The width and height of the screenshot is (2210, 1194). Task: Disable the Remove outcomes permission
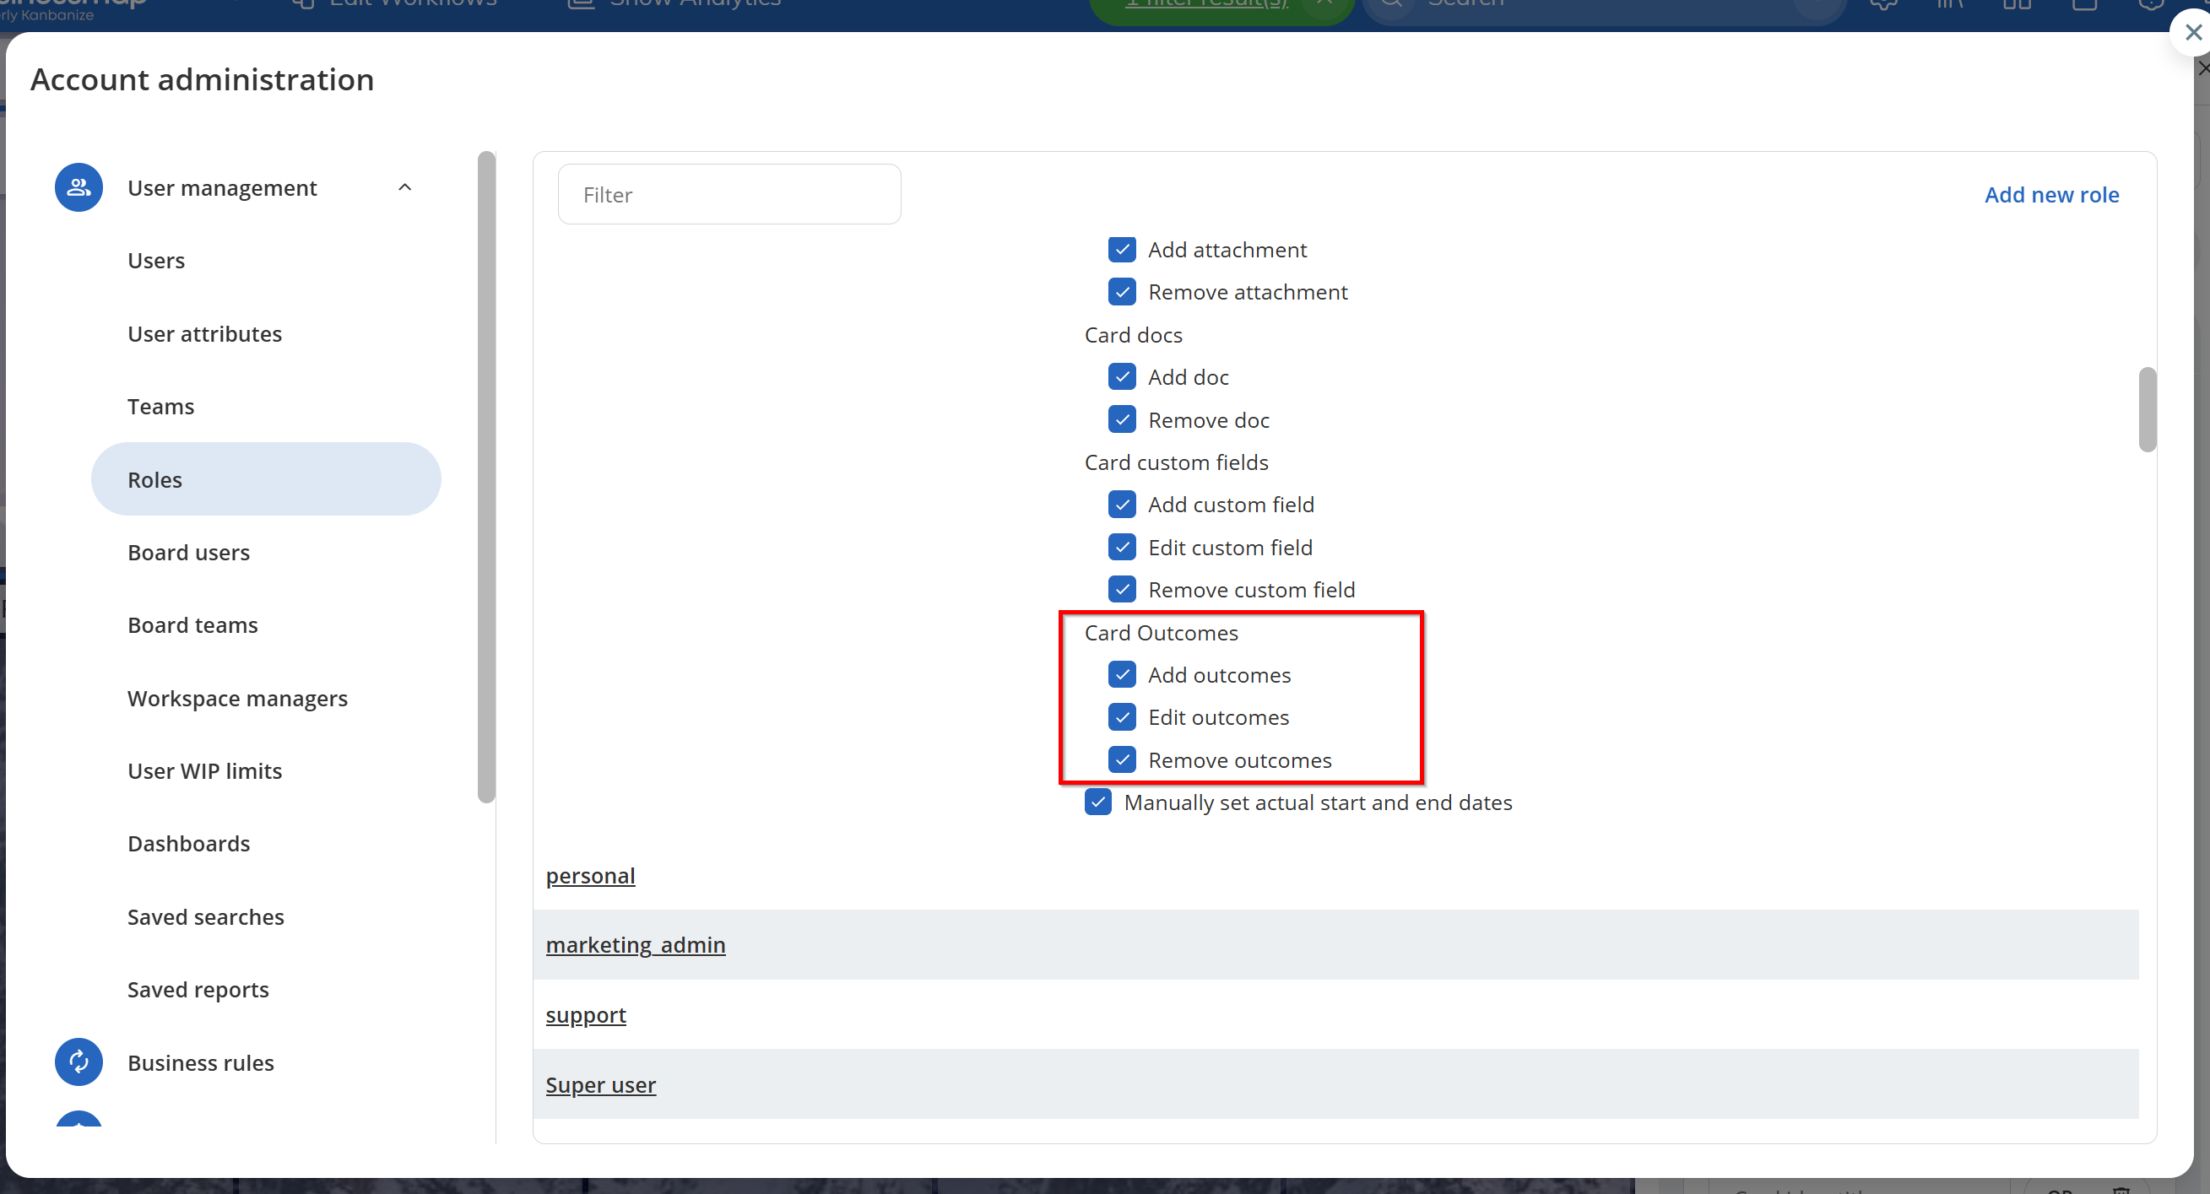pos(1121,760)
